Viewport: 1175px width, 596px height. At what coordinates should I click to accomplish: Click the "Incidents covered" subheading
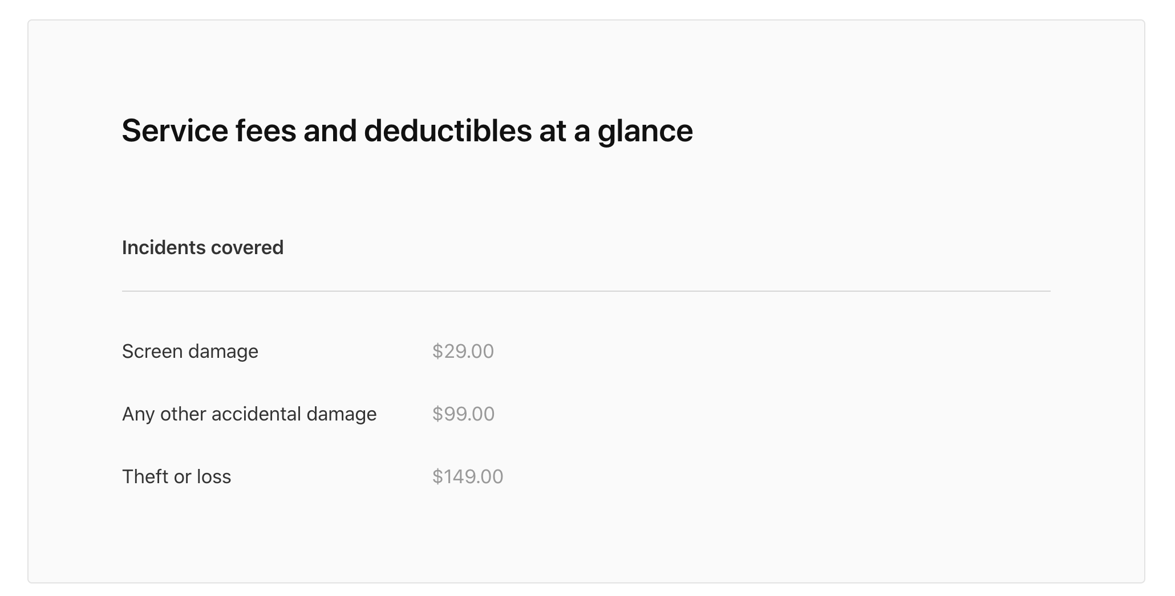202,248
